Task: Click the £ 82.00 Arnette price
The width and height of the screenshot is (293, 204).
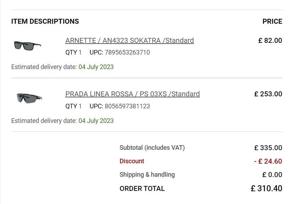Action: click(270, 40)
